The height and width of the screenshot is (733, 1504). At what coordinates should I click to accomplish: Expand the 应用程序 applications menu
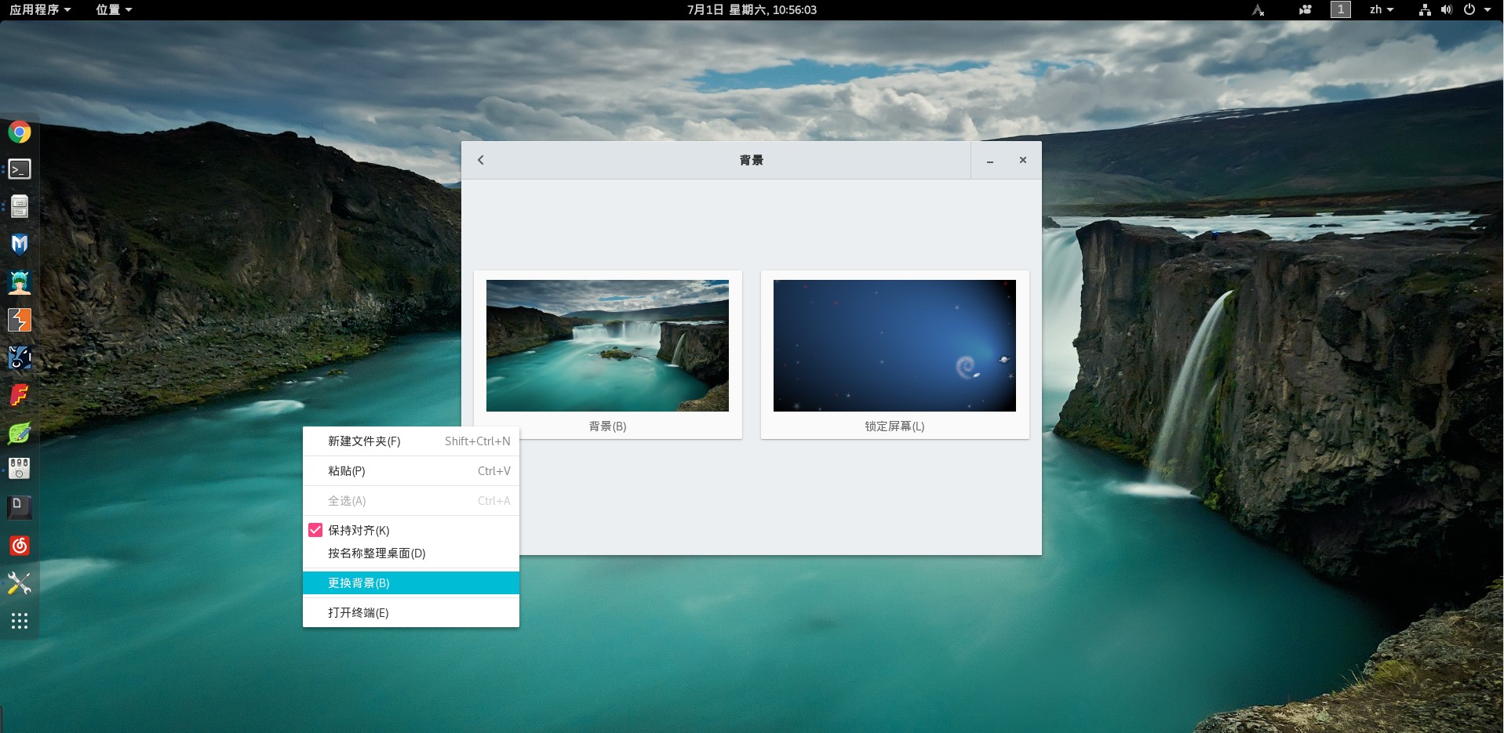click(x=40, y=9)
